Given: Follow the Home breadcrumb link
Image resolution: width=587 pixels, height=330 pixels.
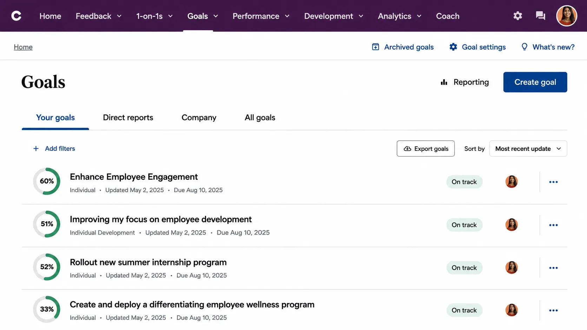Looking at the screenshot, I should (23, 47).
